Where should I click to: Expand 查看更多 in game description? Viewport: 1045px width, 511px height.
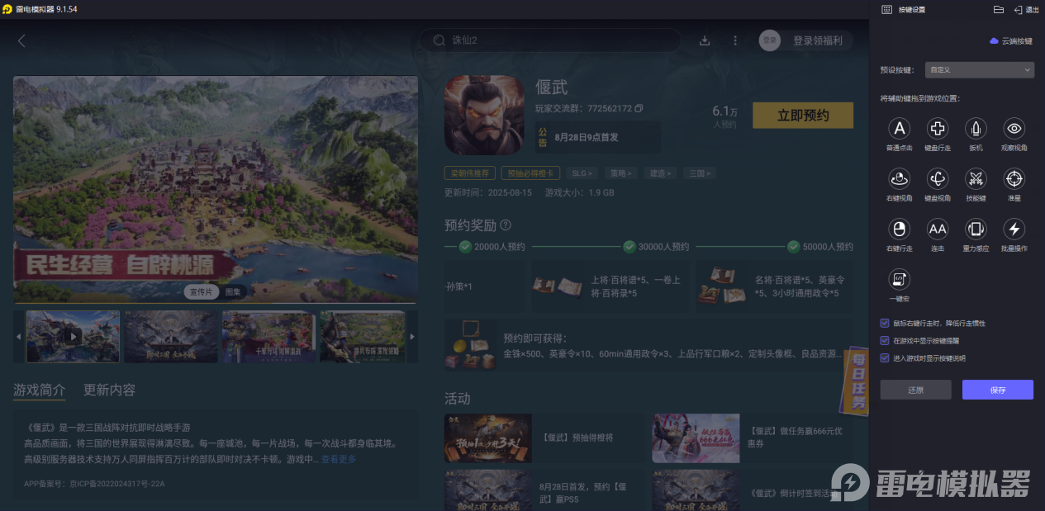(x=339, y=459)
